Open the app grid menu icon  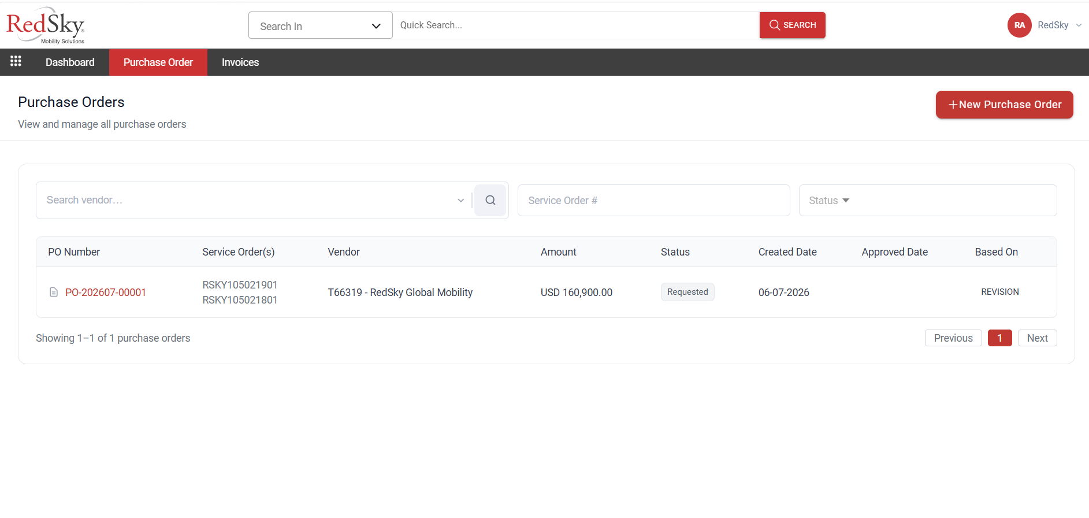(16, 61)
